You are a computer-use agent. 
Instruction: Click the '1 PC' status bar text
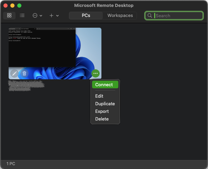pos(11,164)
